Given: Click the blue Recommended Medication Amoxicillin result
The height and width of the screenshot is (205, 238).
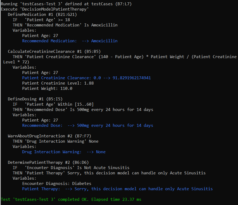Looking at the screenshot, I should point(70,41).
